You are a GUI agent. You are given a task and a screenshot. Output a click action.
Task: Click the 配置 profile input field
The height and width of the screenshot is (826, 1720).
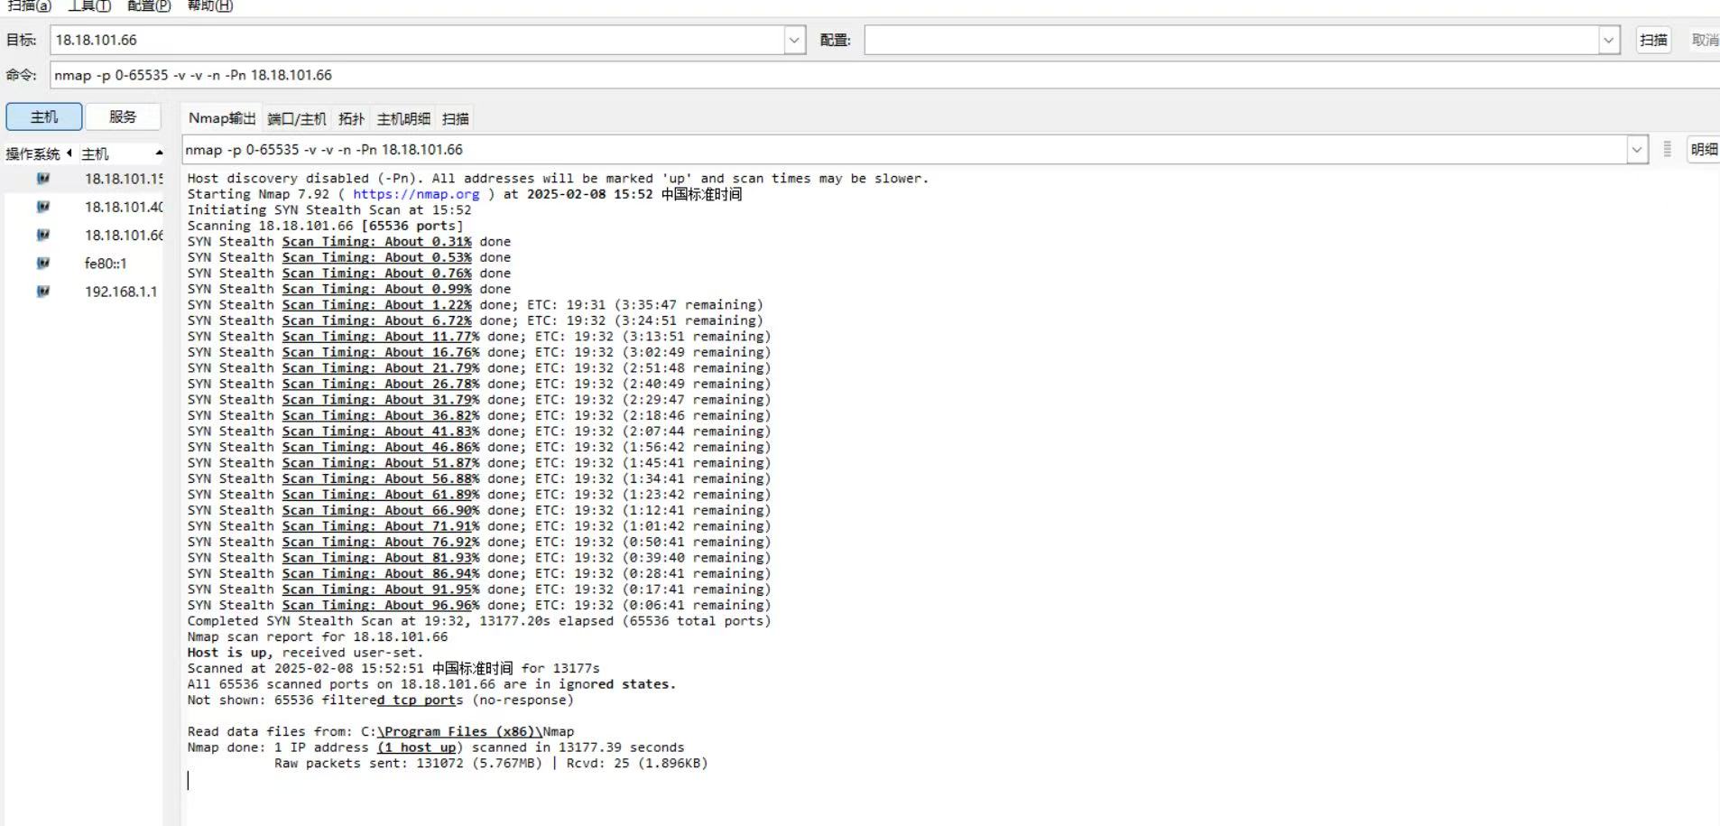coord(1232,40)
